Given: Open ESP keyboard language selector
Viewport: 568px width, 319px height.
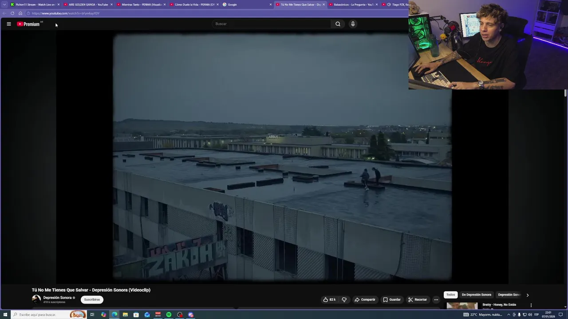Looking at the screenshot, I should [536, 315].
